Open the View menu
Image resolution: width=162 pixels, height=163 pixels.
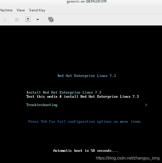[21, 10]
